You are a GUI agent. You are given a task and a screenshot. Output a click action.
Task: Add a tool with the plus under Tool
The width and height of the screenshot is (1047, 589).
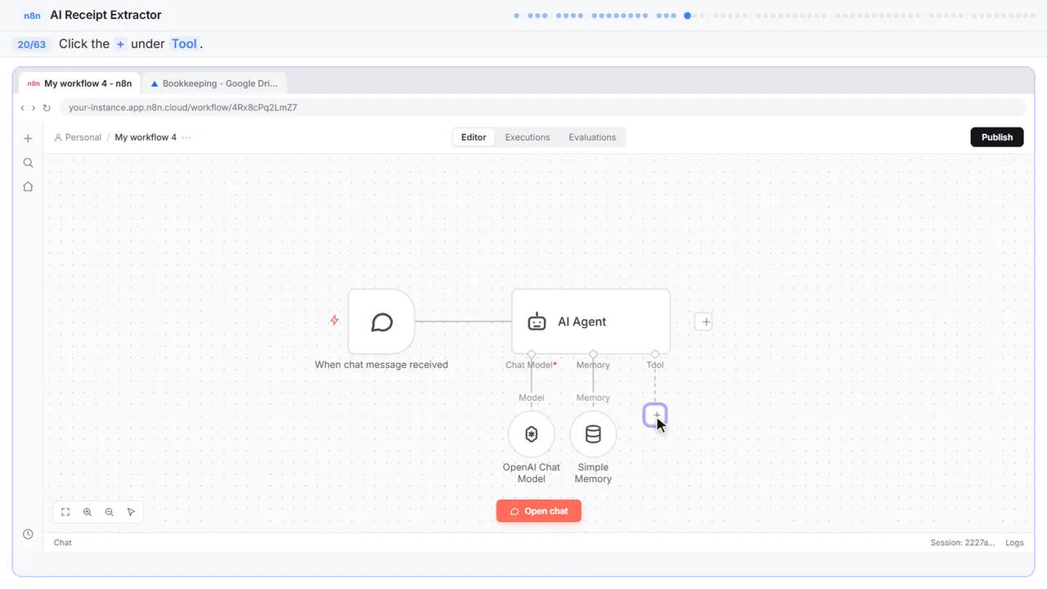(655, 415)
